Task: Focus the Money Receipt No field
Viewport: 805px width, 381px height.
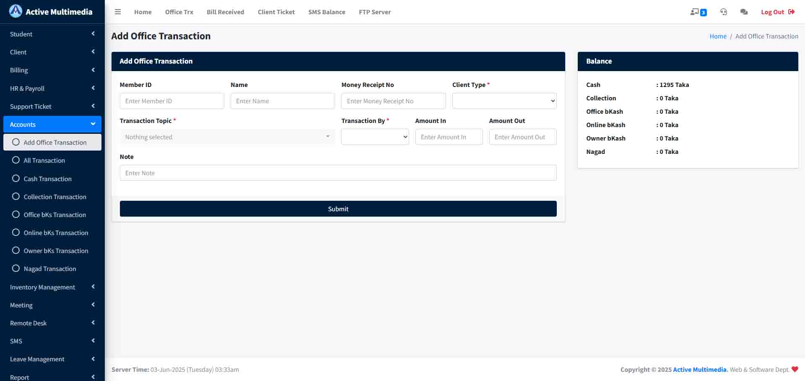Action: pyautogui.click(x=394, y=101)
